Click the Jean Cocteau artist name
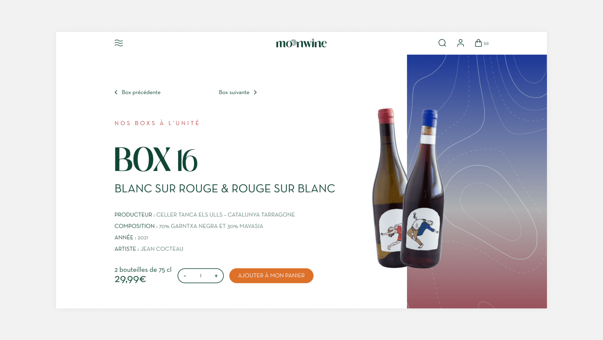The image size is (603, 340). 162,249
